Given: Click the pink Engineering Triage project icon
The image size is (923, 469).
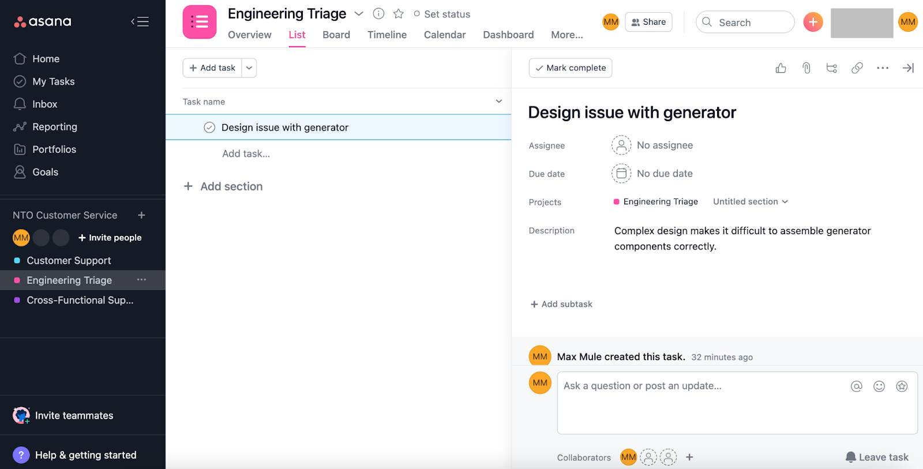Looking at the screenshot, I should tap(200, 22).
